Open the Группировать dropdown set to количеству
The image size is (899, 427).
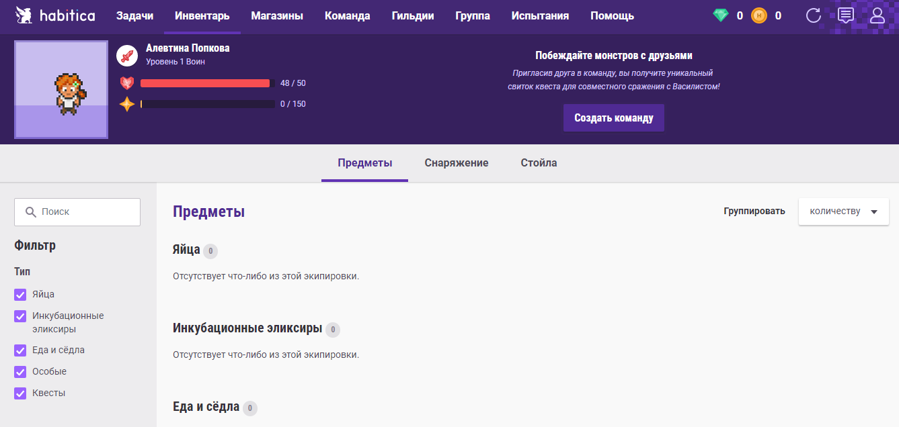tap(844, 211)
